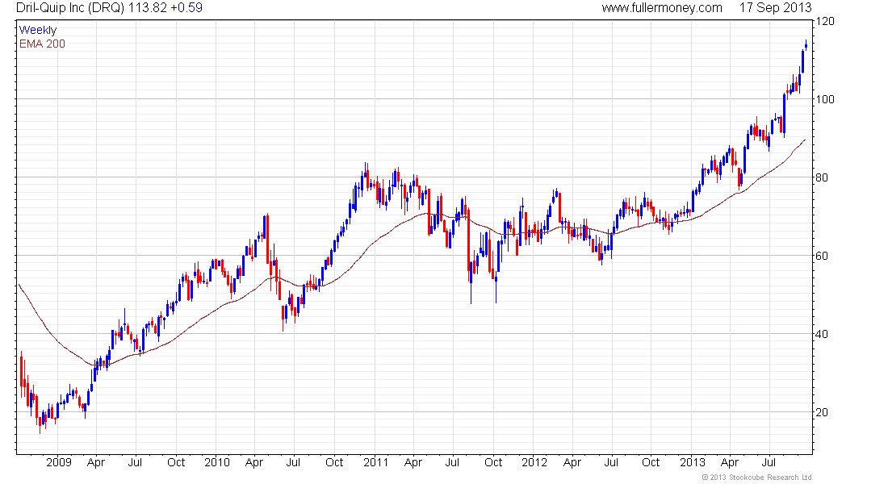Click the 120 price axis label

[x=824, y=22]
